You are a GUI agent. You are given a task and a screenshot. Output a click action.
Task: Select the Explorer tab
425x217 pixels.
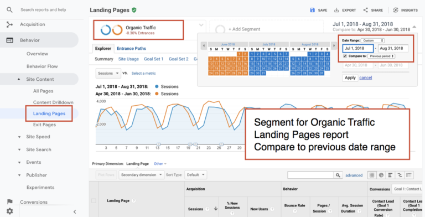click(103, 49)
